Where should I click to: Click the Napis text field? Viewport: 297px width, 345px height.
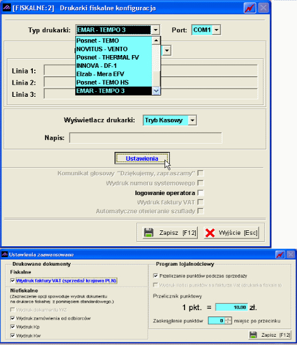[145, 138]
